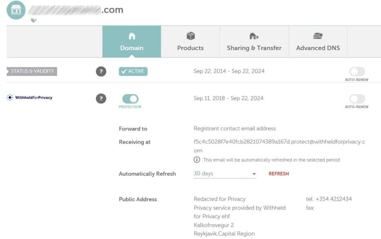
Task: Enable auto-renew for the domain registration
Action: (357, 72)
